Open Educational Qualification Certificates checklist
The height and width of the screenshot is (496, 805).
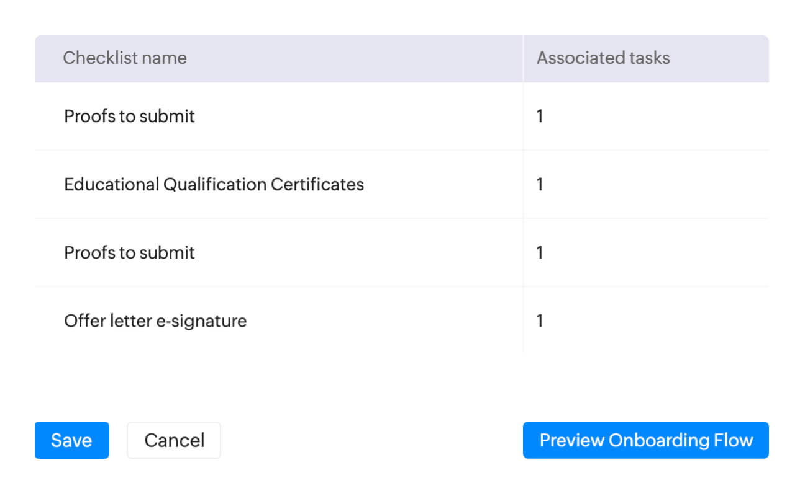tap(214, 185)
